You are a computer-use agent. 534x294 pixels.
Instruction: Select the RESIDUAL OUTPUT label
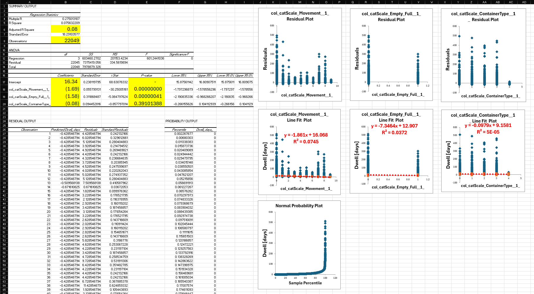(x=30, y=121)
